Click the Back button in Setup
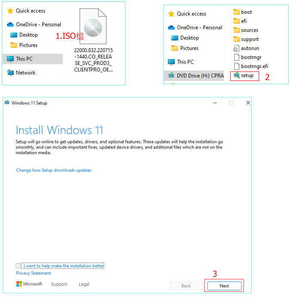The height and width of the screenshot is (297, 291). (x=186, y=286)
